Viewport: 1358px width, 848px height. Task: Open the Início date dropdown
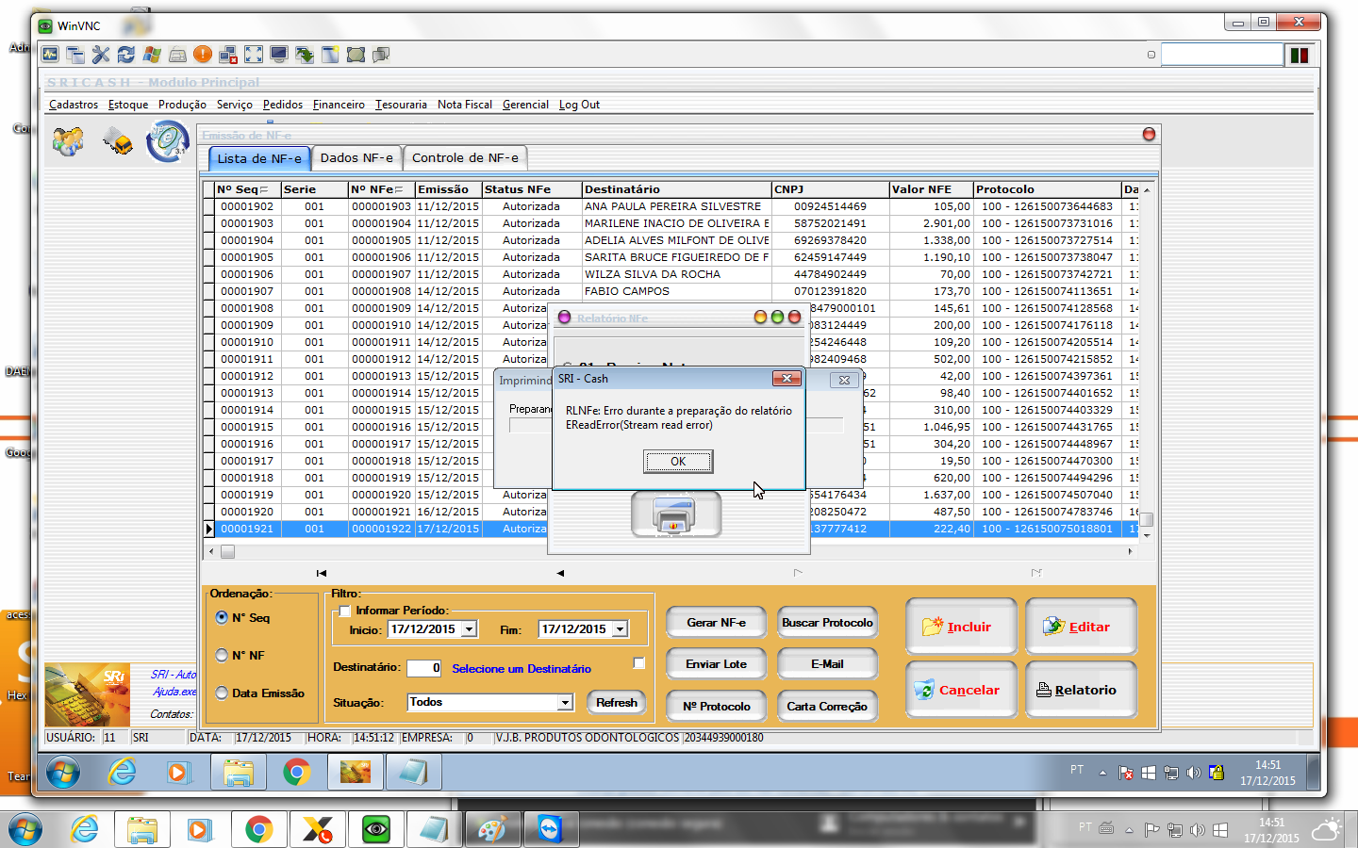coord(469,628)
